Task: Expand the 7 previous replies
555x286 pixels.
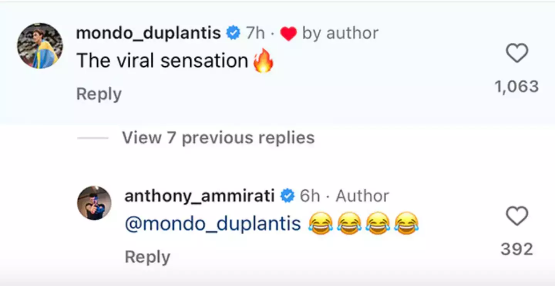Action: (218, 138)
